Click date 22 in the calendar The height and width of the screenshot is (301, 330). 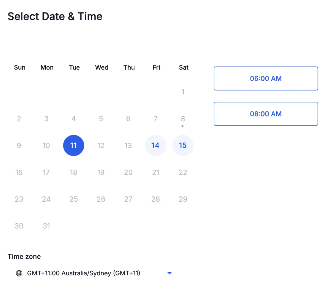tap(183, 172)
